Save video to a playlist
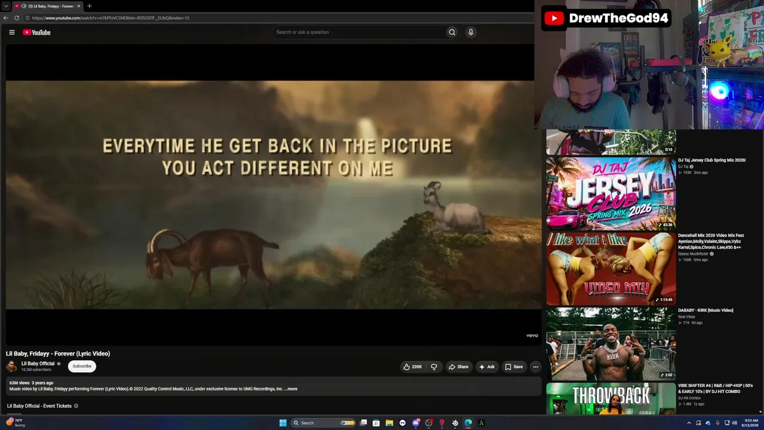764x430 pixels. 514,367
